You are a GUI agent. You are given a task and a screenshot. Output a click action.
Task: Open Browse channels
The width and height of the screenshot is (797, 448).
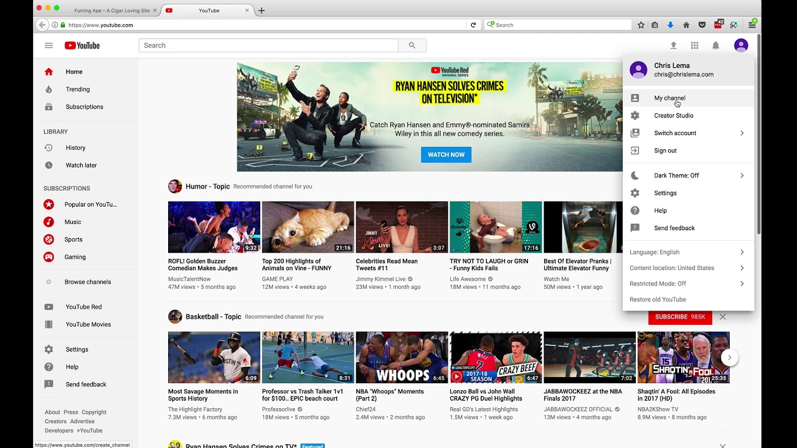(86, 282)
